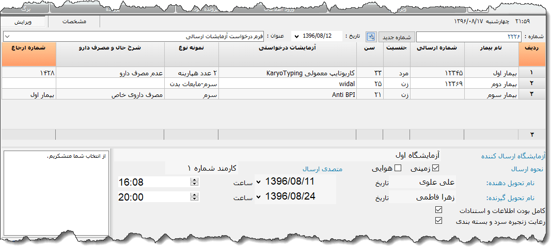
Task: Click the مرد gender cell
Action: 397,73
